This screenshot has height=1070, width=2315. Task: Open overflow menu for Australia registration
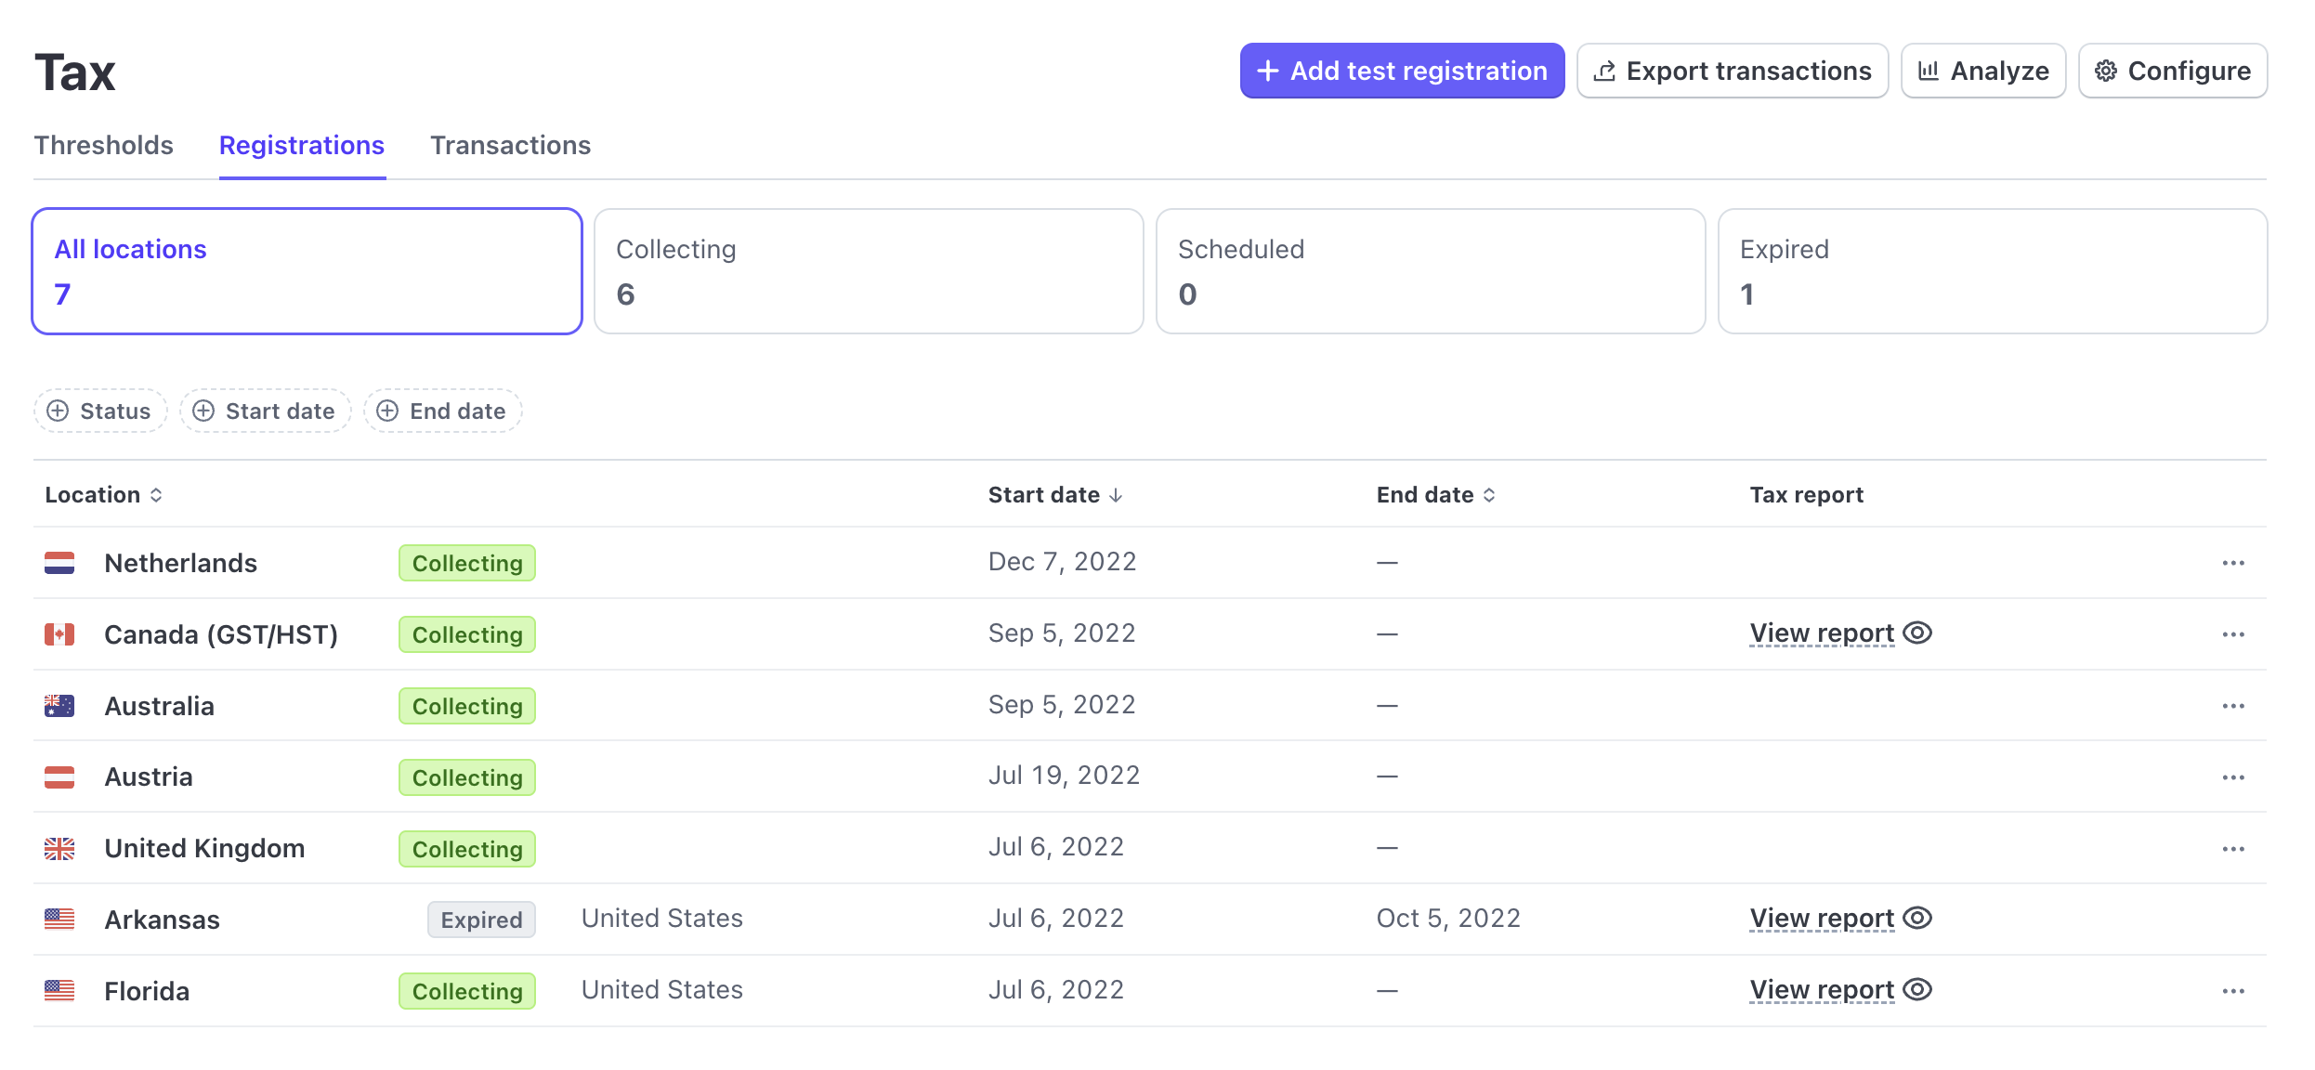[2232, 706]
